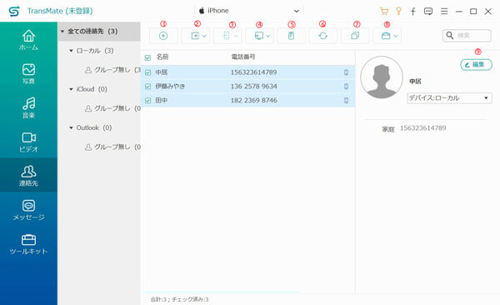500x305 pixels.
Task: Collapse the Outlook (0) tree node
Action: 71,128
